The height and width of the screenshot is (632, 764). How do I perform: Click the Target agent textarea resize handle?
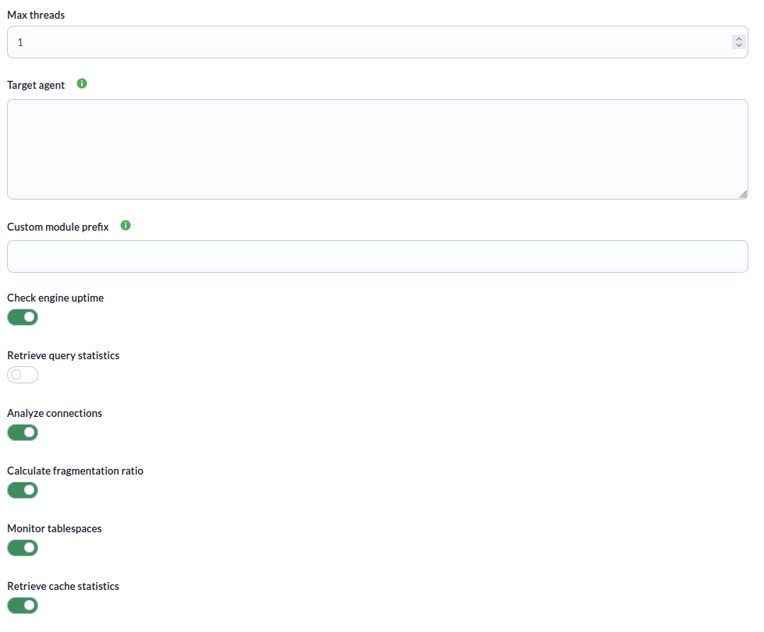(743, 195)
